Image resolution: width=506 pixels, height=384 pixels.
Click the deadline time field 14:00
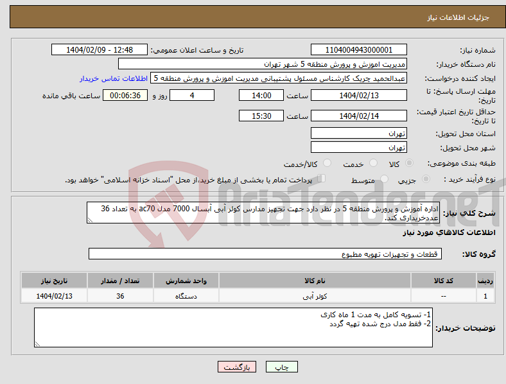(261, 95)
